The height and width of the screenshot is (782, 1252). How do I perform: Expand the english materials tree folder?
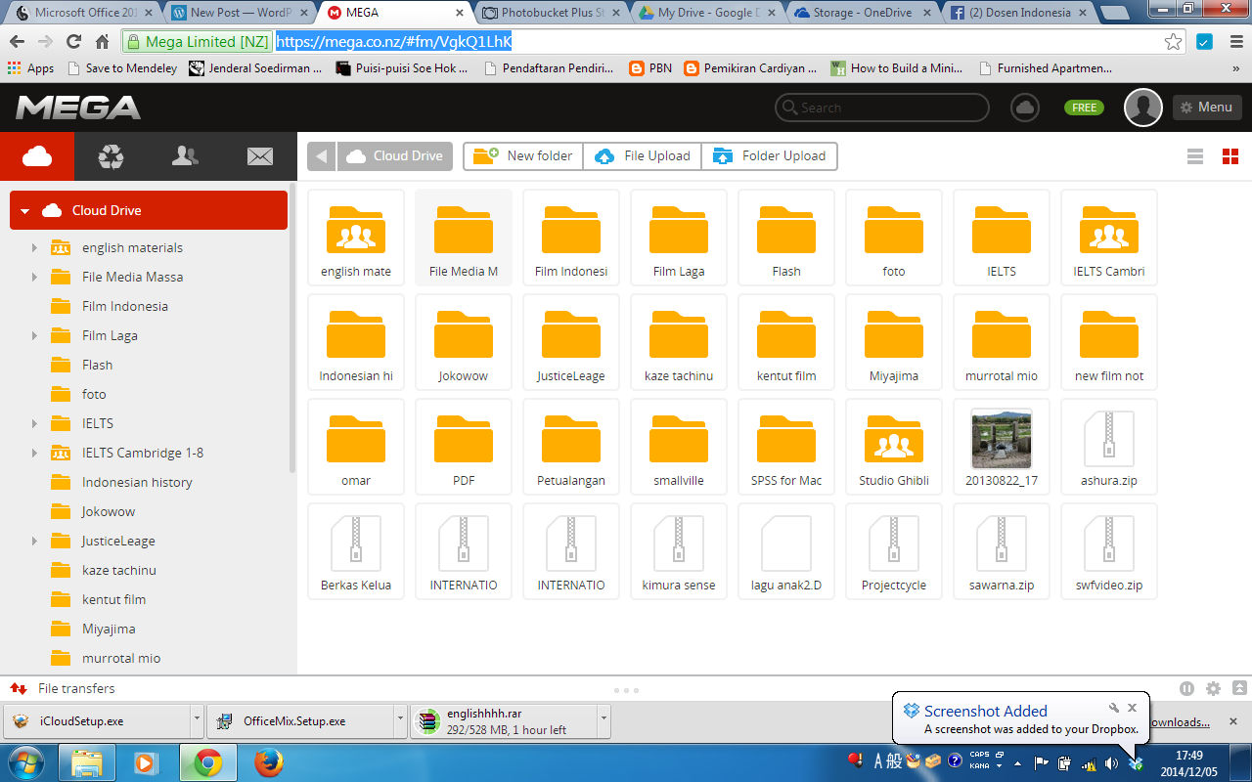pyautogui.click(x=35, y=248)
